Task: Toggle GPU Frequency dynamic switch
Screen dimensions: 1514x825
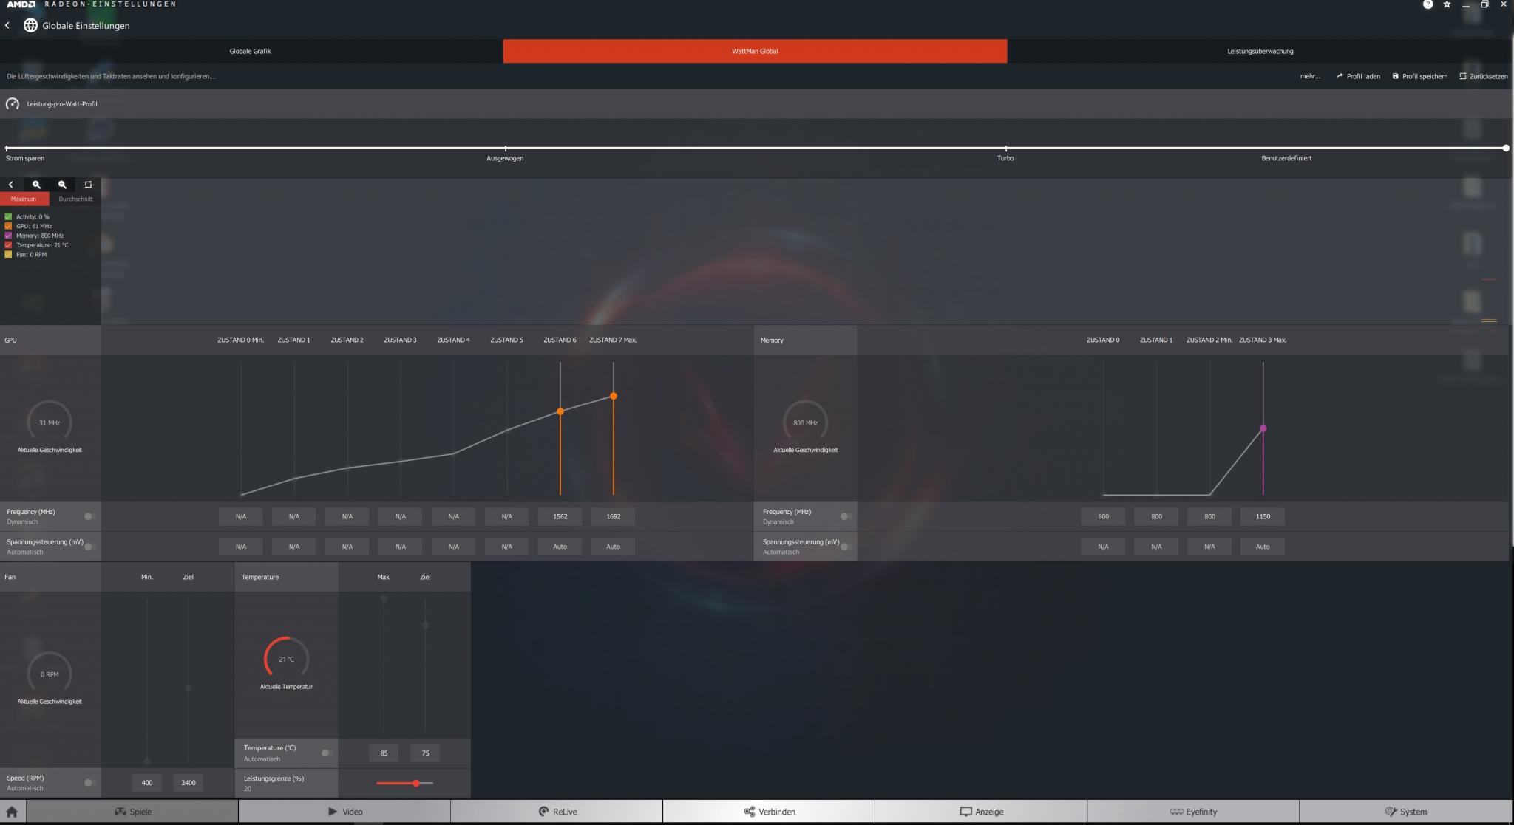Action: pos(89,516)
